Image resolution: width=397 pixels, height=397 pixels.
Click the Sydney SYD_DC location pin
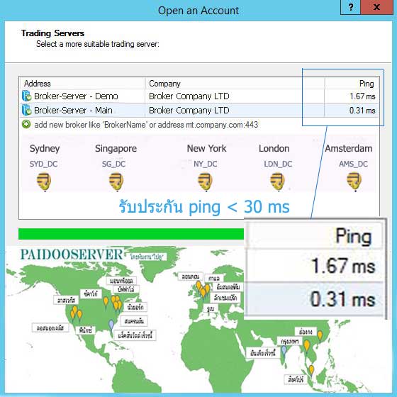tap(44, 181)
